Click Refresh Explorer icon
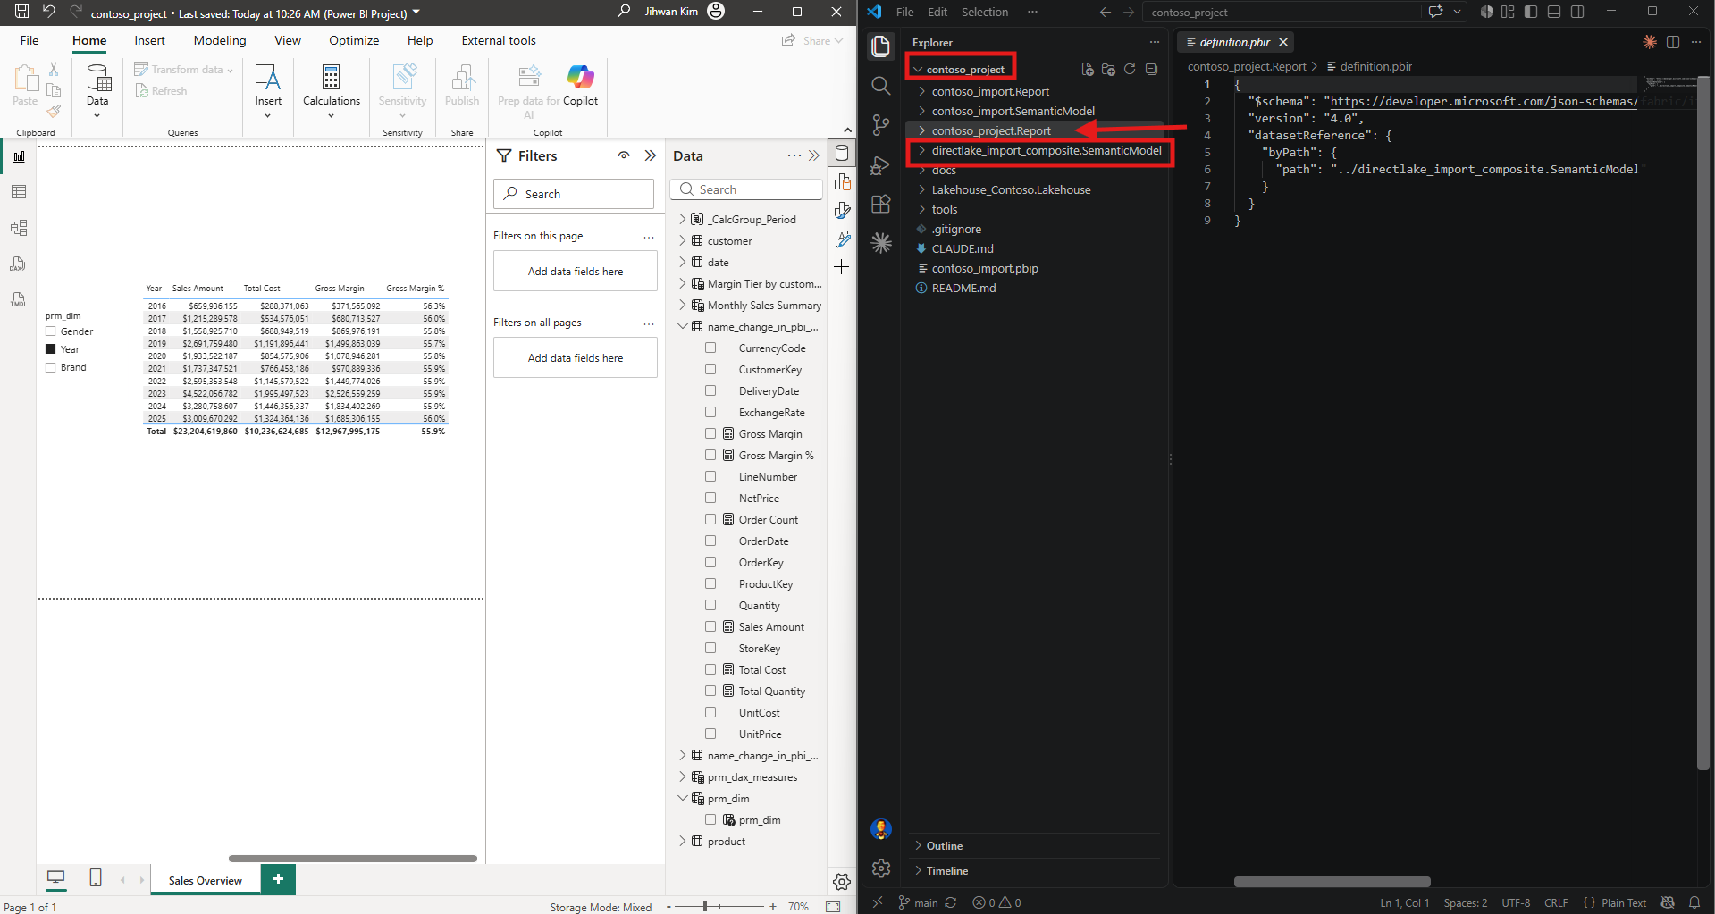This screenshot has height=914, width=1715. coord(1130,70)
